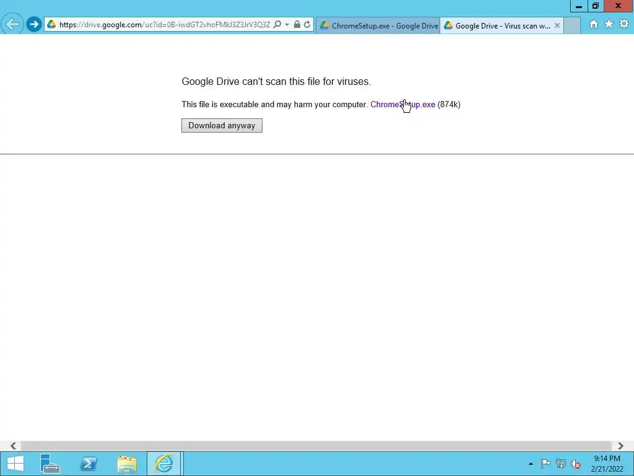Open the Windows Start button
Viewport: 634px width, 476px height.
coord(15,464)
